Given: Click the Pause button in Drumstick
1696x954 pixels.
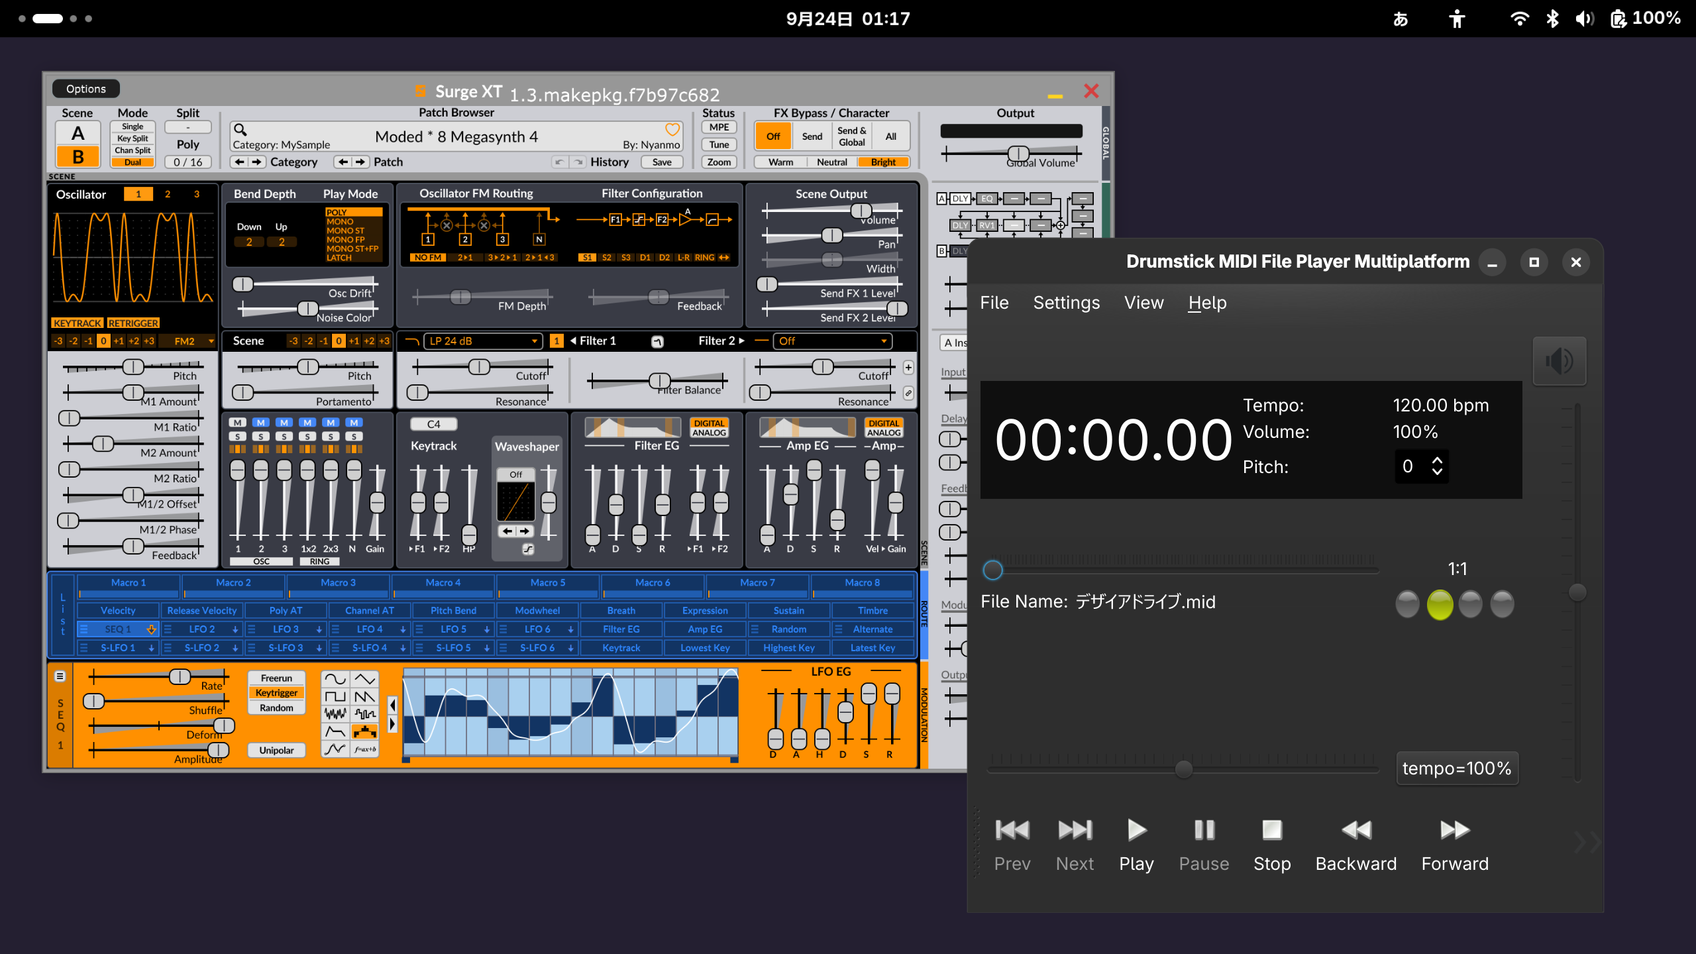Looking at the screenshot, I should click(1204, 846).
